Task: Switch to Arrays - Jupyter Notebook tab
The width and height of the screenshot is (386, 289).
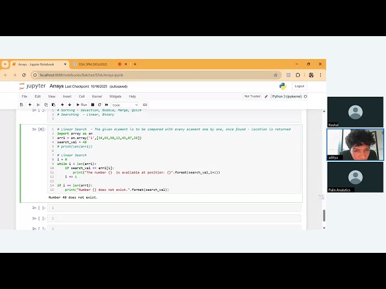Action: point(39,64)
